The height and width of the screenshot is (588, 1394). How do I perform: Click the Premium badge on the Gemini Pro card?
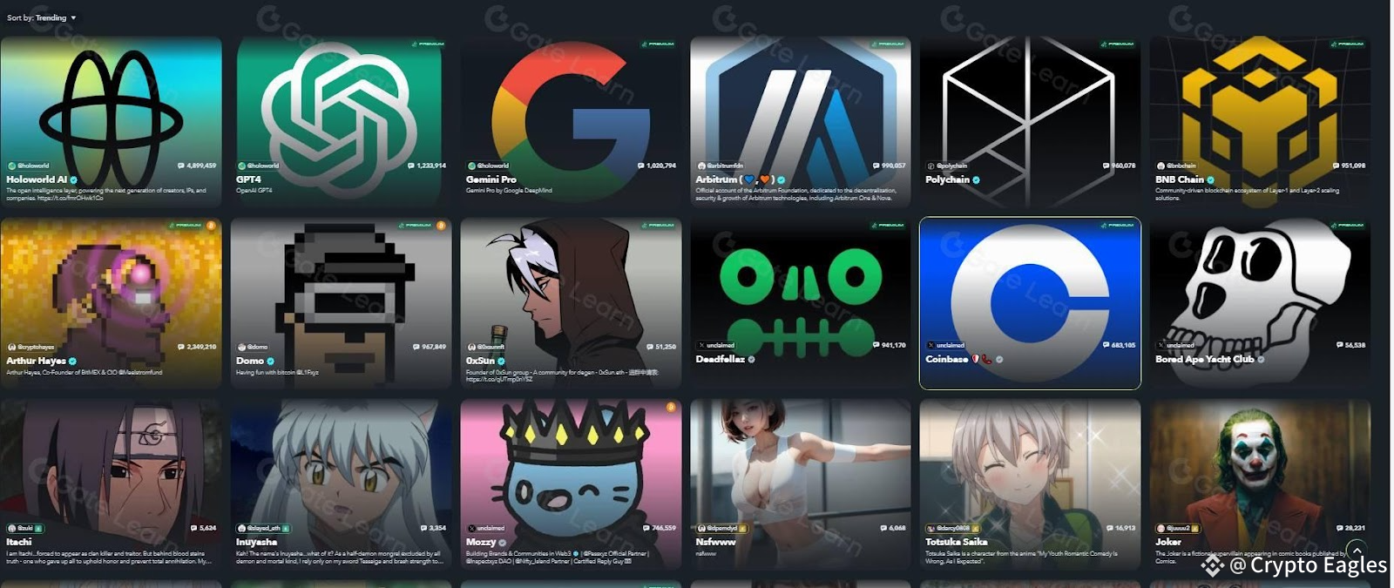click(x=658, y=44)
